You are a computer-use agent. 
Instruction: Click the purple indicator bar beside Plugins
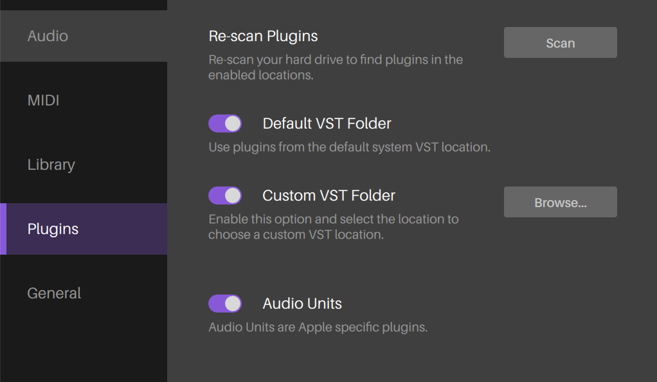point(3,229)
